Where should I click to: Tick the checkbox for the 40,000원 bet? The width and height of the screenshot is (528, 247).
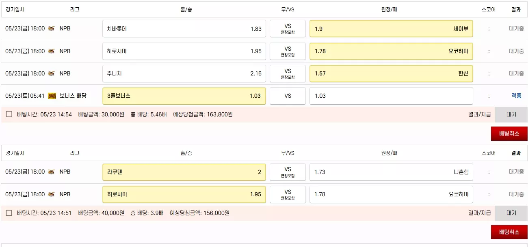(x=9, y=213)
